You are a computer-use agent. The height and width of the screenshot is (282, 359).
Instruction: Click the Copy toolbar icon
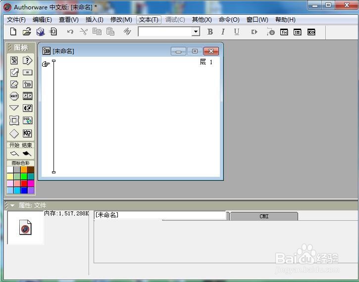97,32
